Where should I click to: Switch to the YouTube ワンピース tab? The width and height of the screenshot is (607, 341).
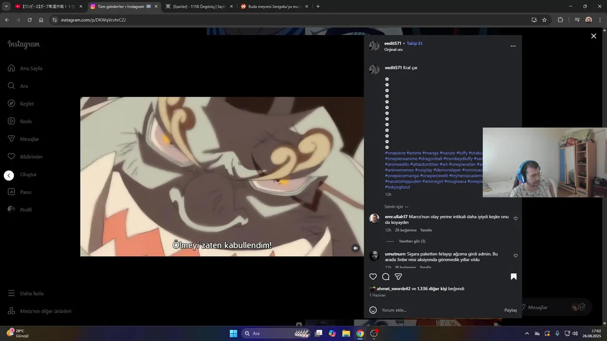[x=47, y=7]
